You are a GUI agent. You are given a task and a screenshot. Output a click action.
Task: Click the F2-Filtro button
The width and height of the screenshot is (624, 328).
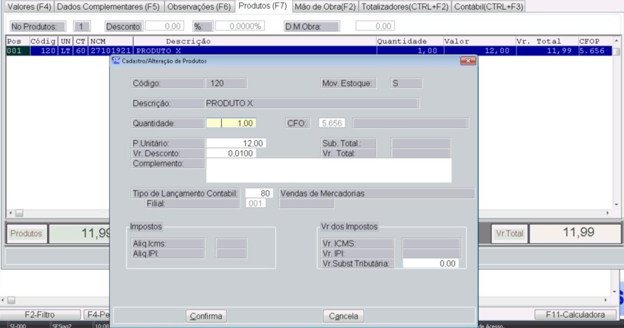point(40,314)
